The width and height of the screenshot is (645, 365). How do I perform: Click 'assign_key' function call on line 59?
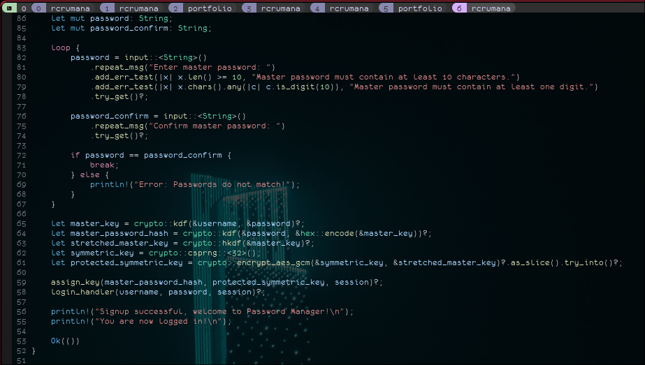(75, 283)
